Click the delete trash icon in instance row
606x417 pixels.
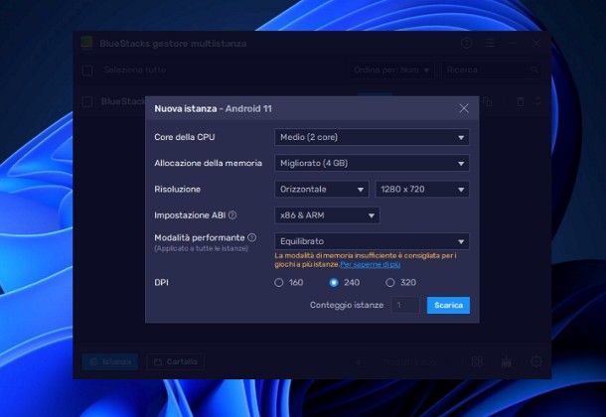pyautogui.click(x=521, y=102)
